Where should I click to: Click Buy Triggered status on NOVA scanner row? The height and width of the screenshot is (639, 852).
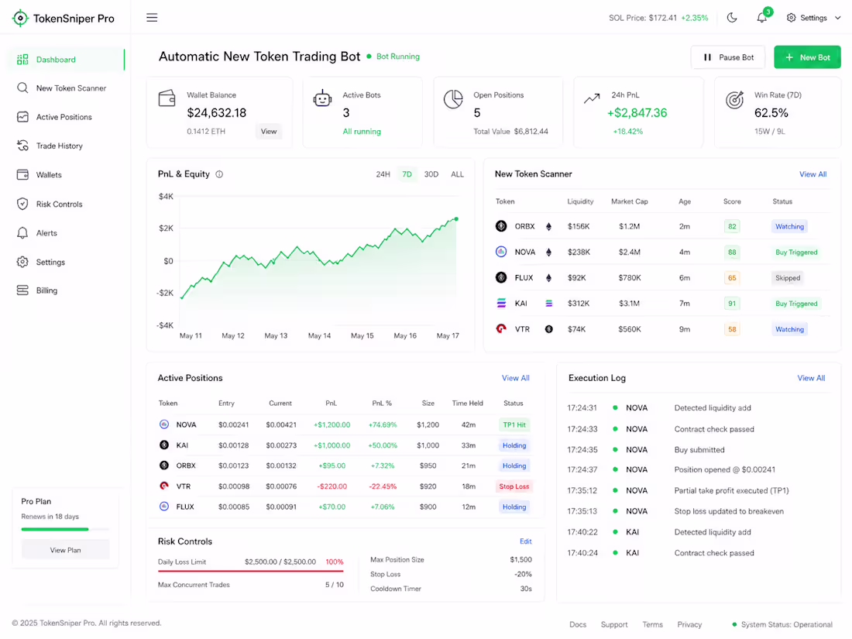[x=796, y=253]
